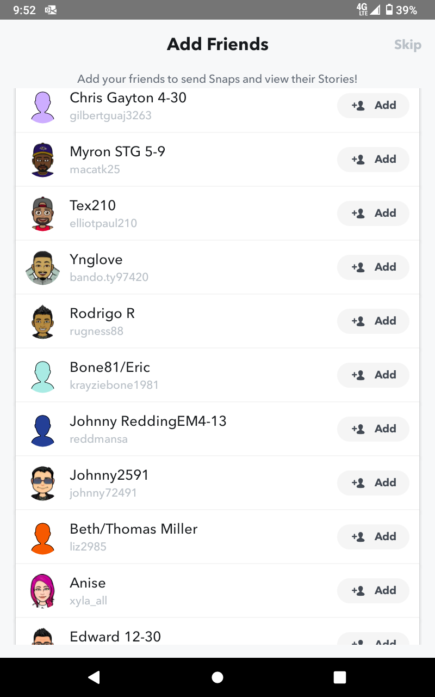Tap Johnny ReddingEM4-13's blue silhouette avatar
Image resolution: width=435 pixels, height=697 pixels.
click(42, 429)
